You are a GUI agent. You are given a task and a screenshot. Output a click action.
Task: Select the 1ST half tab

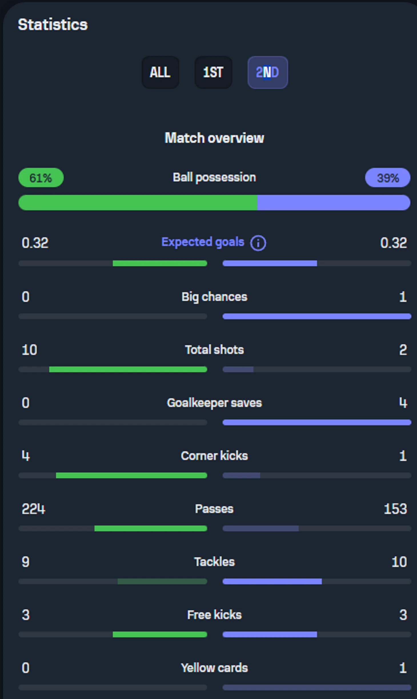point(213,72)
